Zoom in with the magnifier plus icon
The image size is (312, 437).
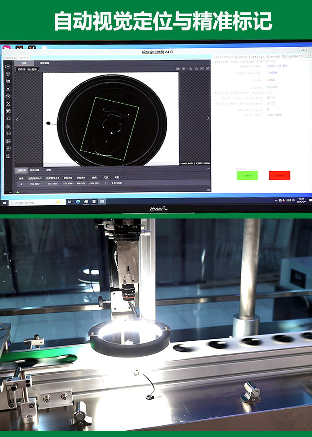pyautogui.click(x=191, y=69)
